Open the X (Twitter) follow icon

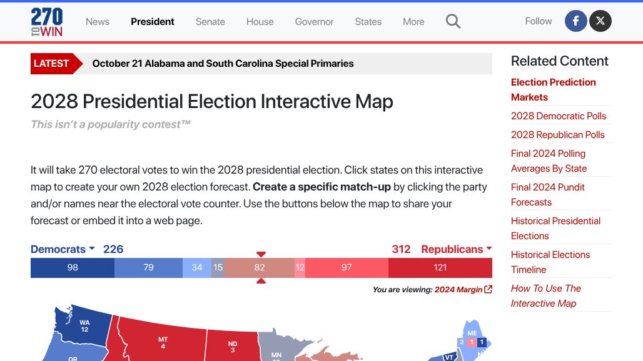click(x=600, y=21)
